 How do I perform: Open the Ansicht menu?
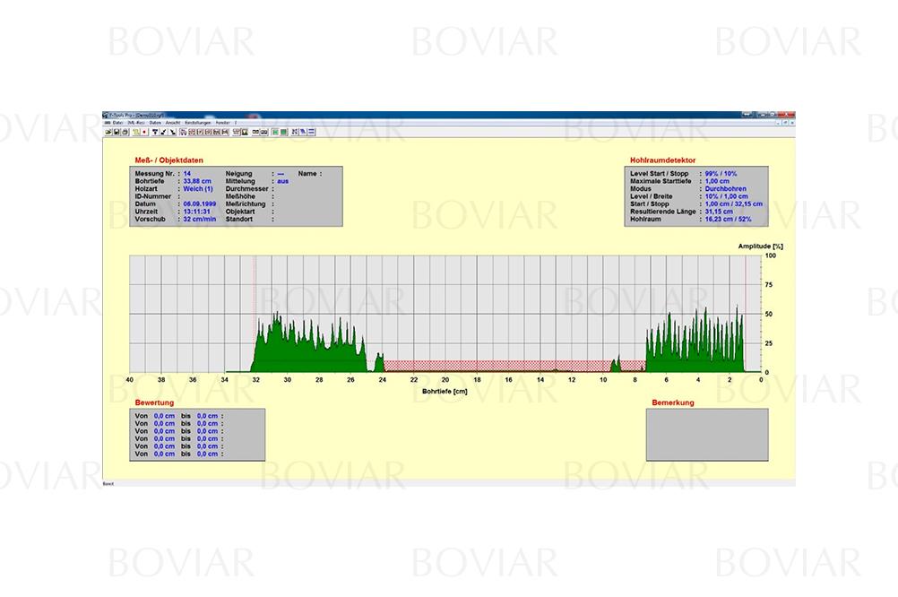click(172, 123)
